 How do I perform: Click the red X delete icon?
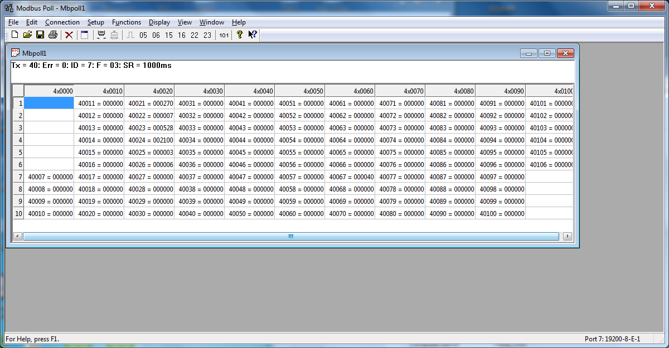tap(69, 35)
